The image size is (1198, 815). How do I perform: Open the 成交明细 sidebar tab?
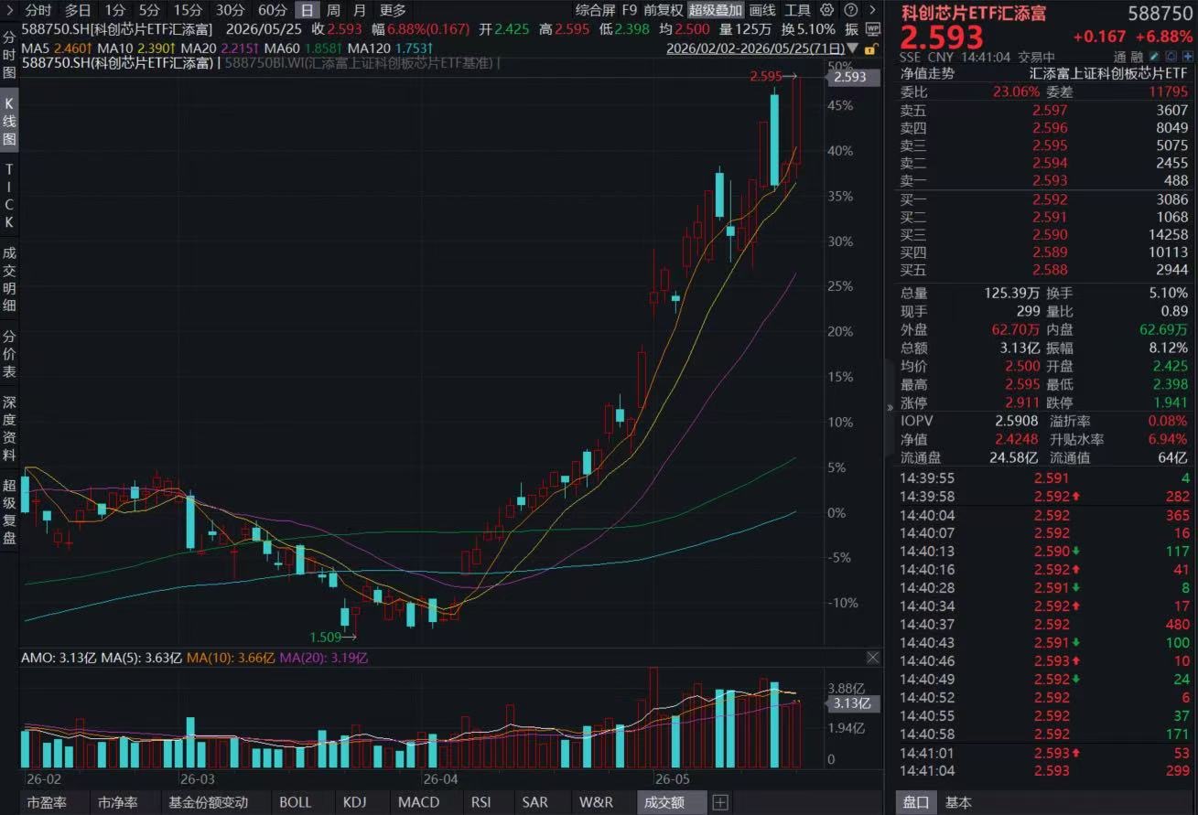coord(9,278)
